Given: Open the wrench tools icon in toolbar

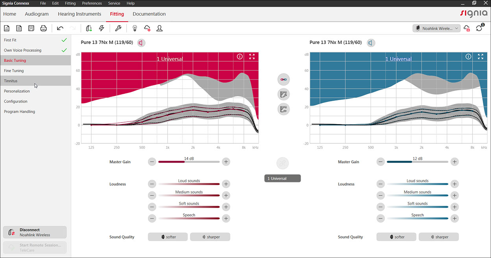Looking at the screenshot, I should tap(118, 28).
